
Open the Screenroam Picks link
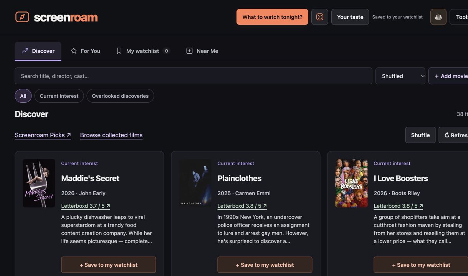click(x=43, y=135)
